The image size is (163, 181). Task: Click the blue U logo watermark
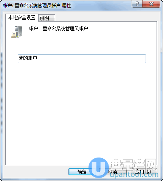[x=99, y=168]
